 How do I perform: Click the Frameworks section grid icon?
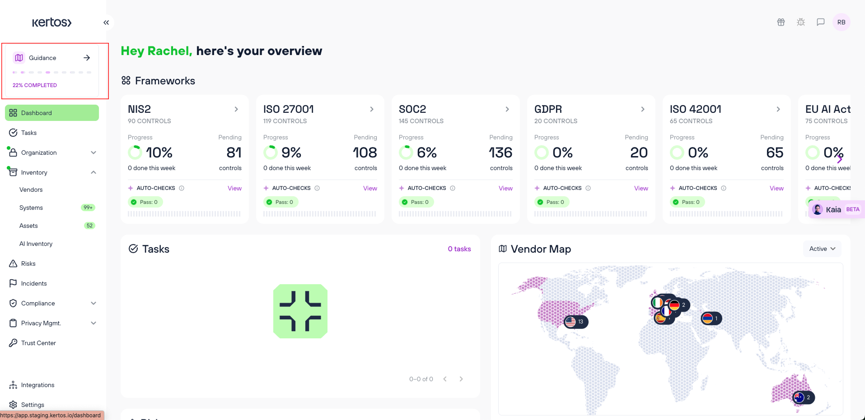126,80
